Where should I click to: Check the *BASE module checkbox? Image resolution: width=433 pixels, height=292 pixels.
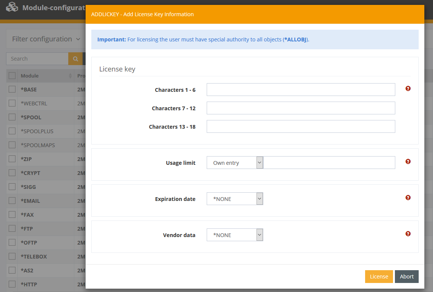[x=12, y=89]
